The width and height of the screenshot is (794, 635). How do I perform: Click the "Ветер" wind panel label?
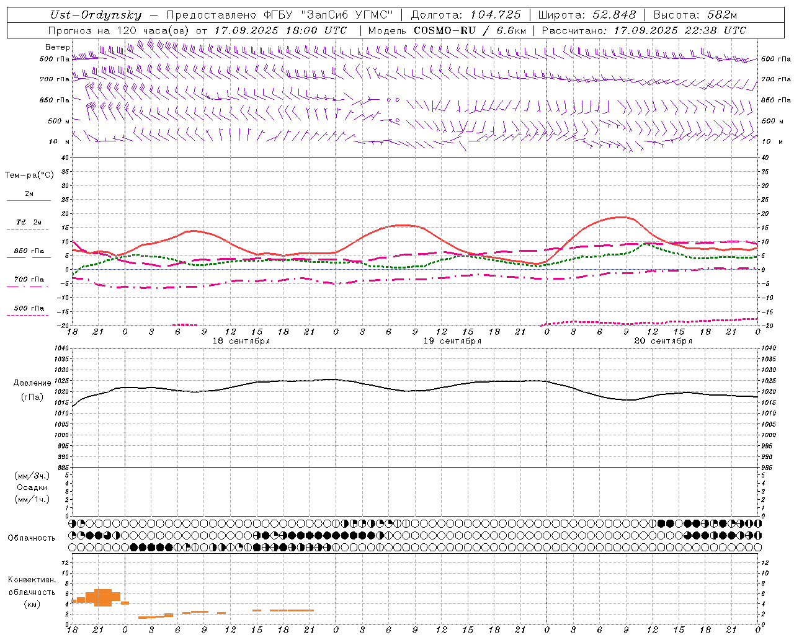coord(57,47)
